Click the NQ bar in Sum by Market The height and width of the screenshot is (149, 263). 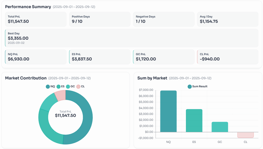pos(168,111)
